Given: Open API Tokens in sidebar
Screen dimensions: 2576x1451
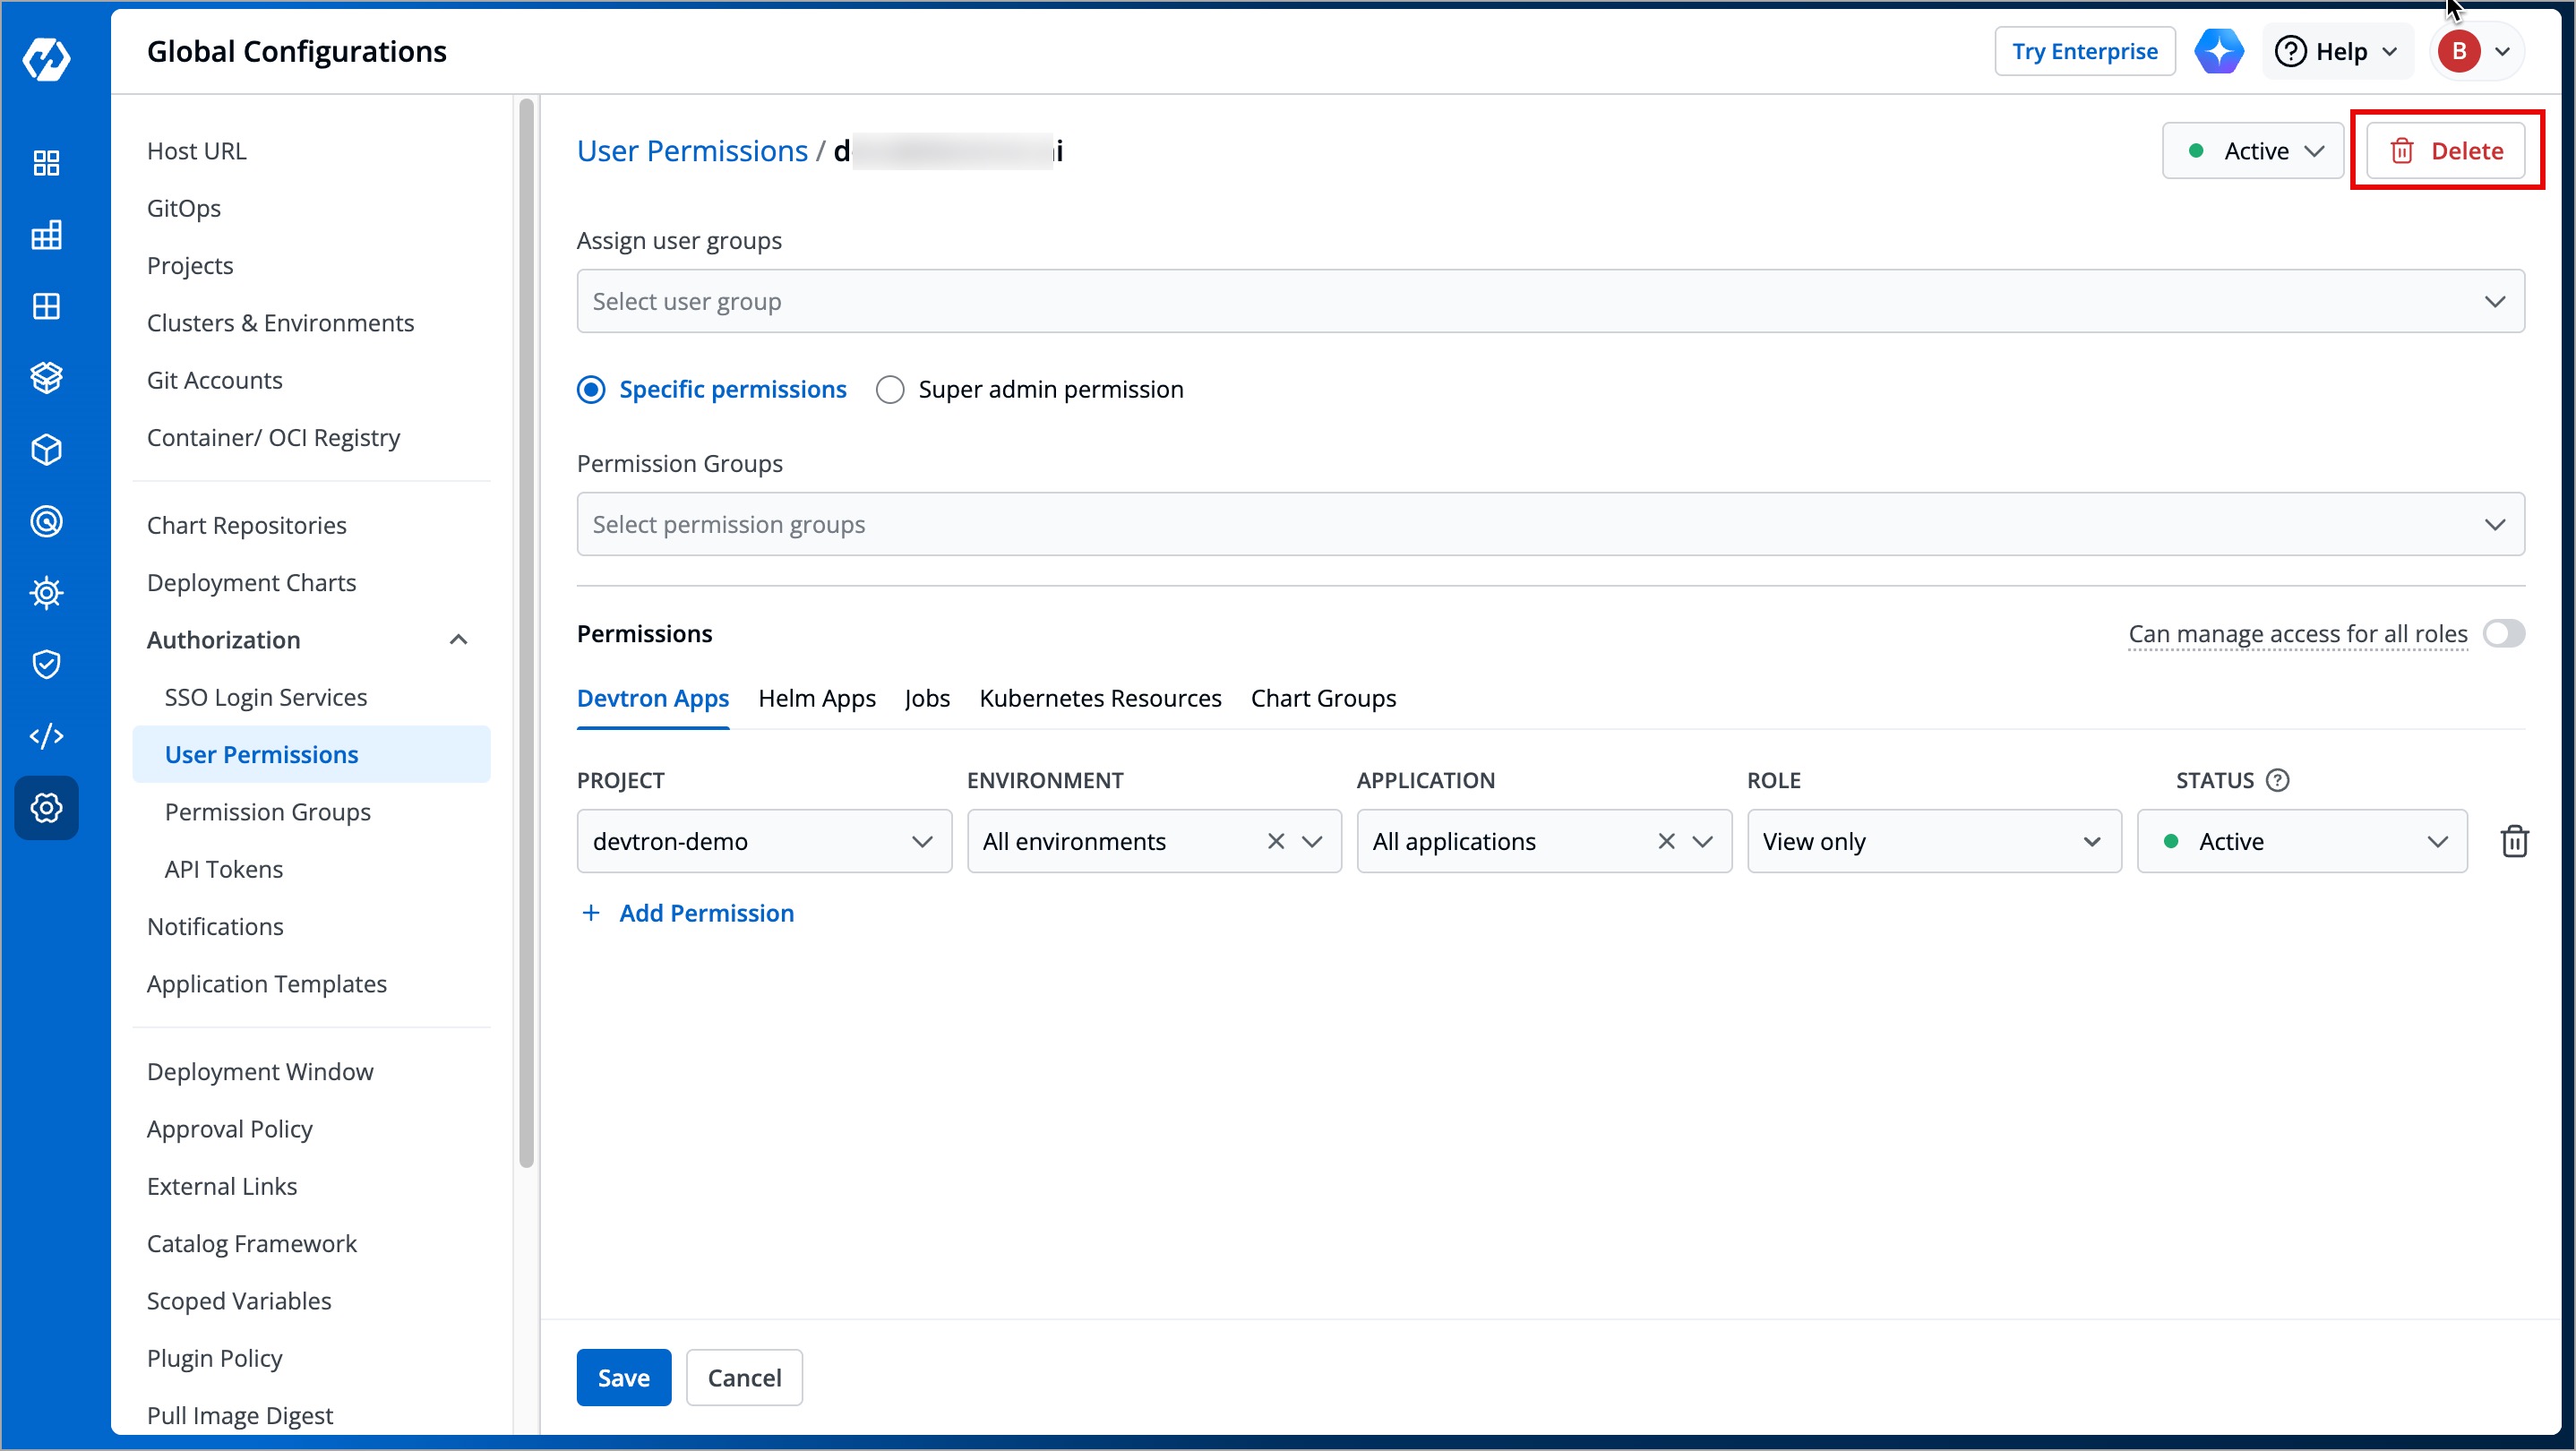Looking at the screenshot, I should pyautogui.click(x=223, y=869).
